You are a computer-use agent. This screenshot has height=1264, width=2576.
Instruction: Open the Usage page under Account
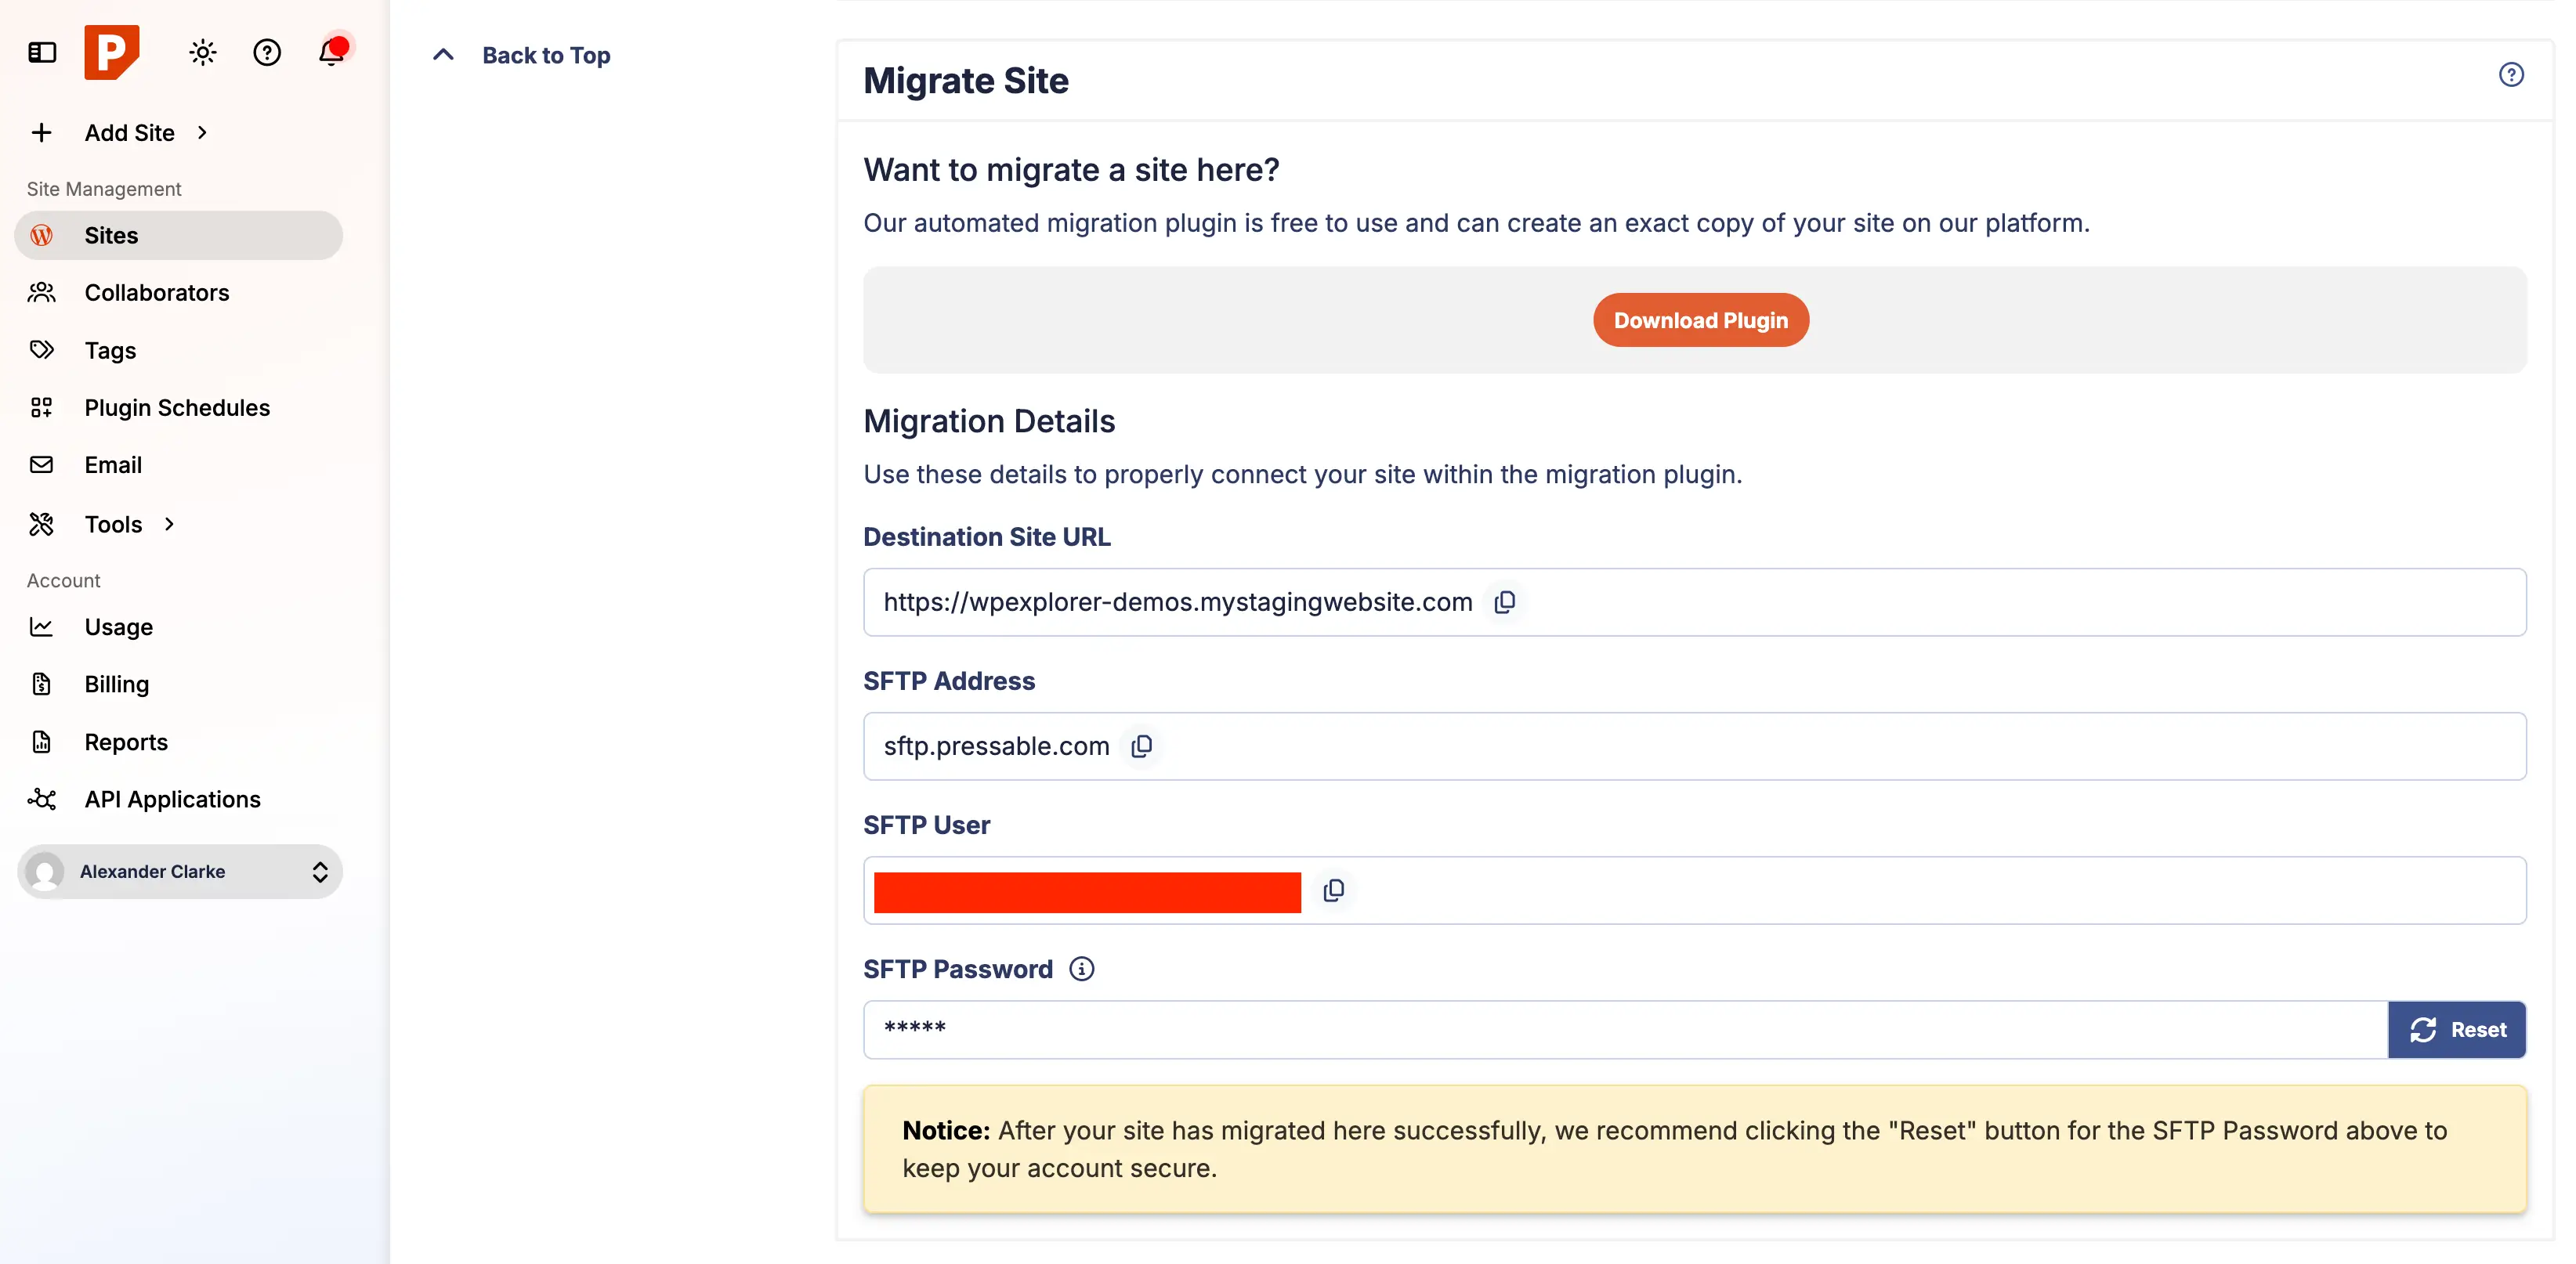click(118, 627)
